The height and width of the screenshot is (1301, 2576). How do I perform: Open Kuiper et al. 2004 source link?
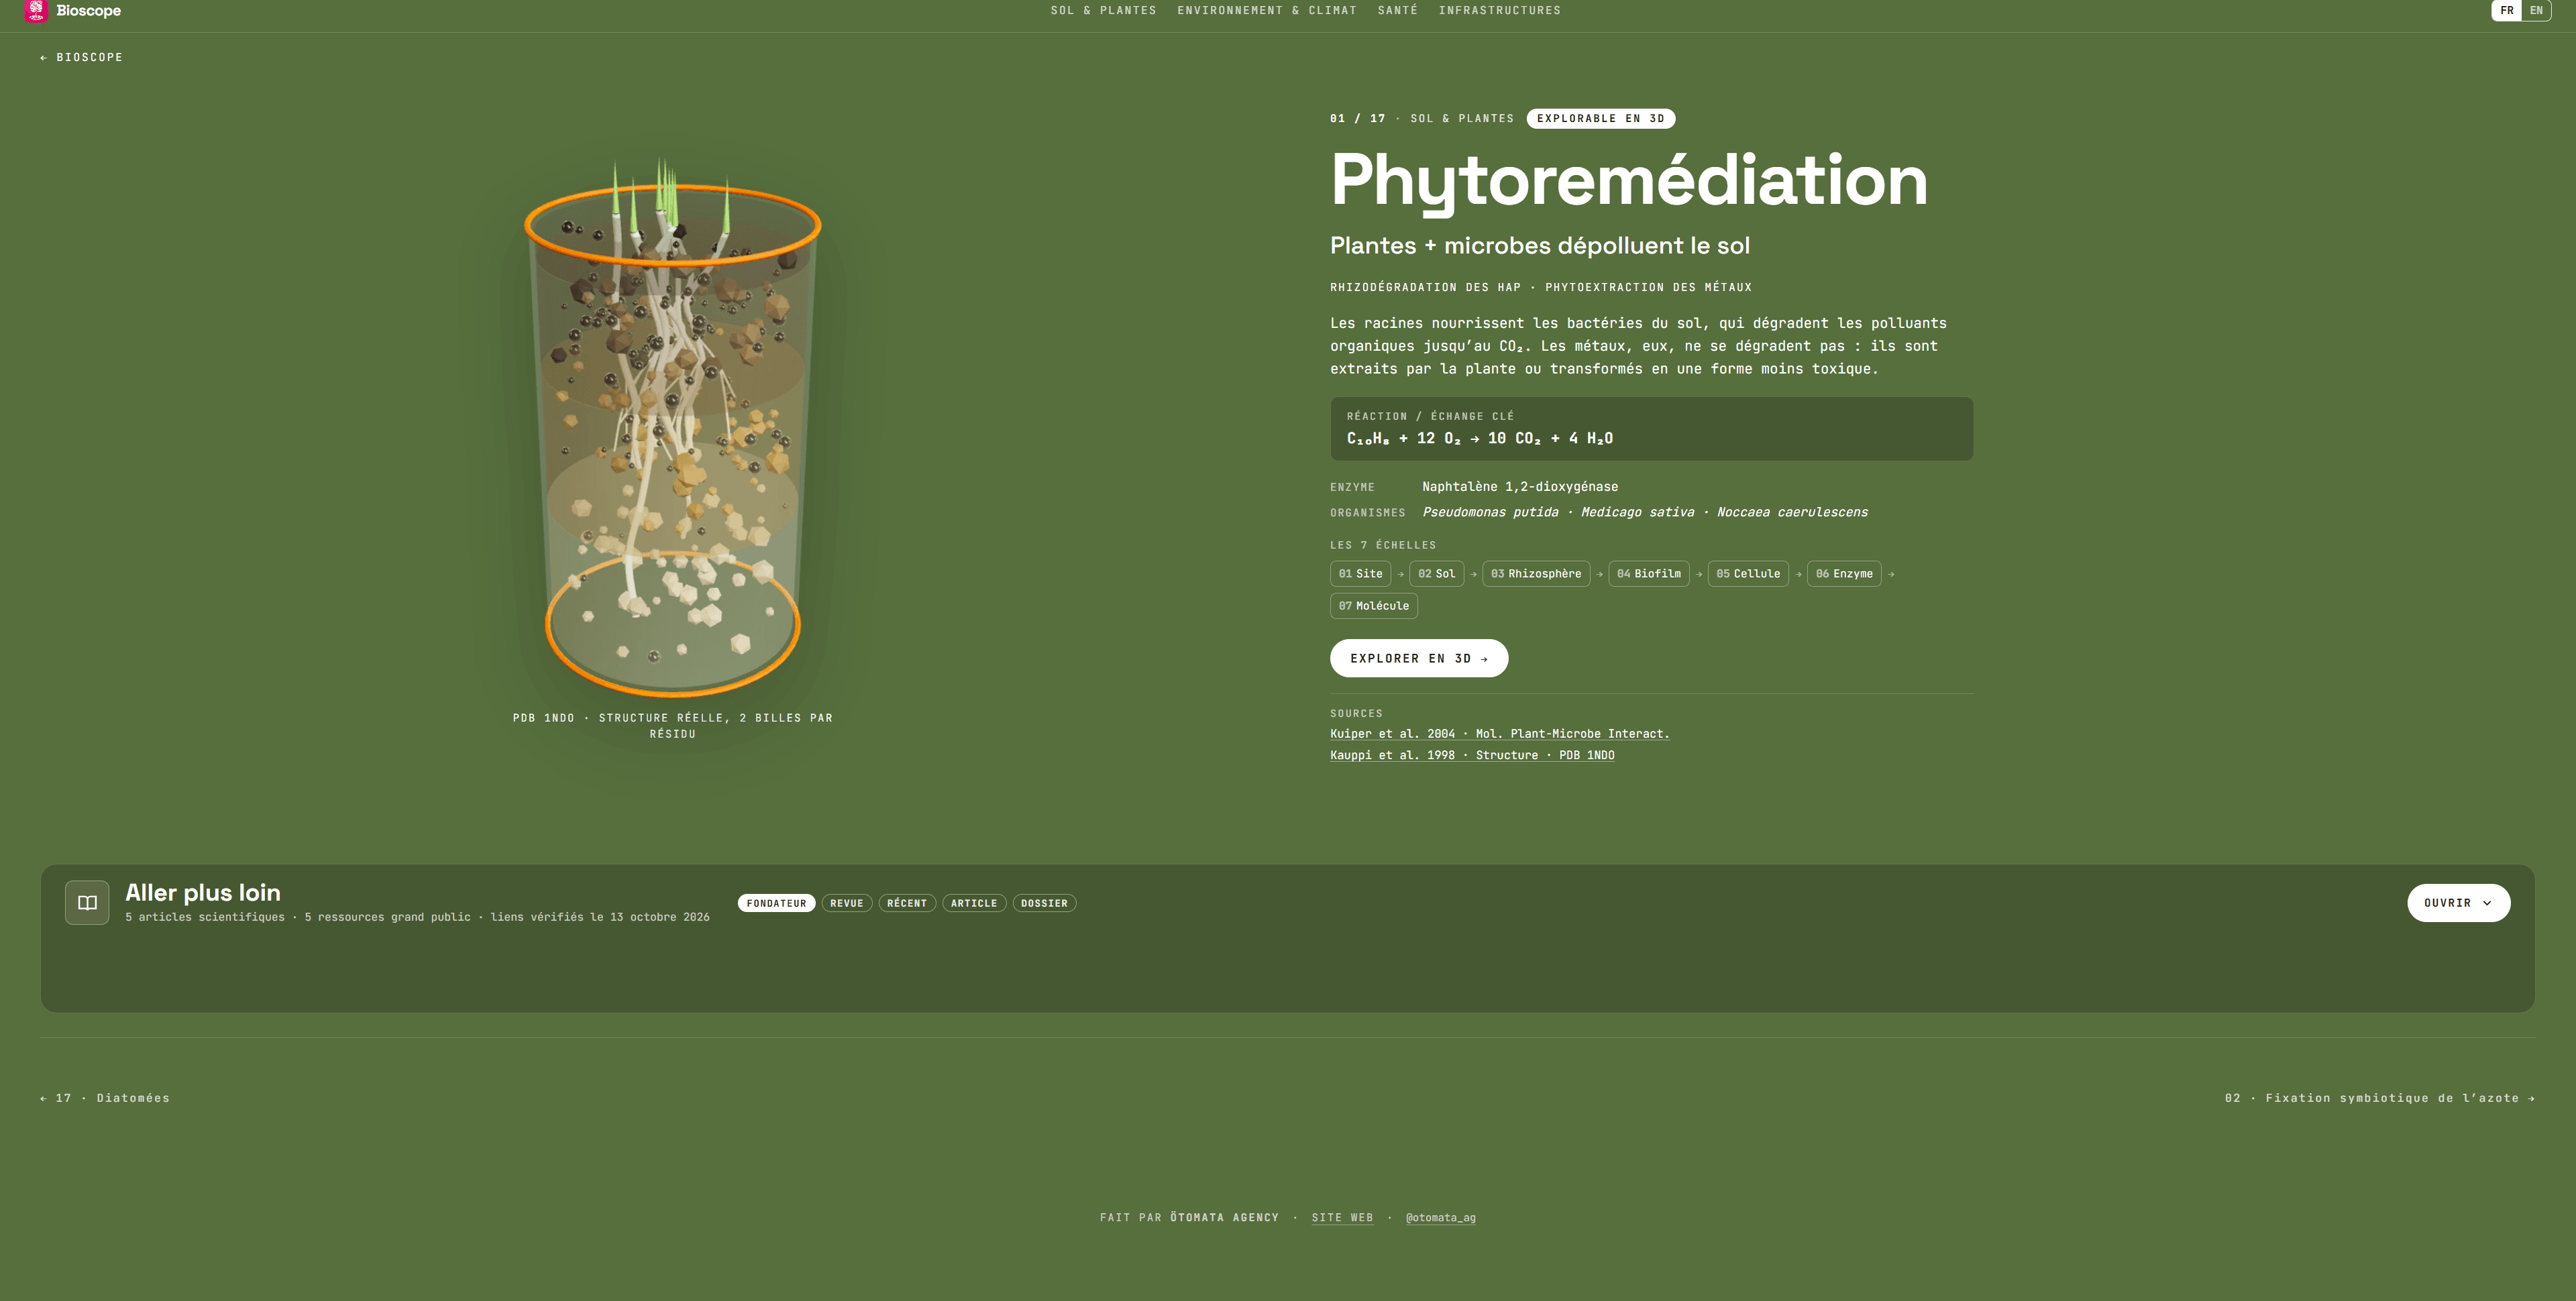point(1499,734)
